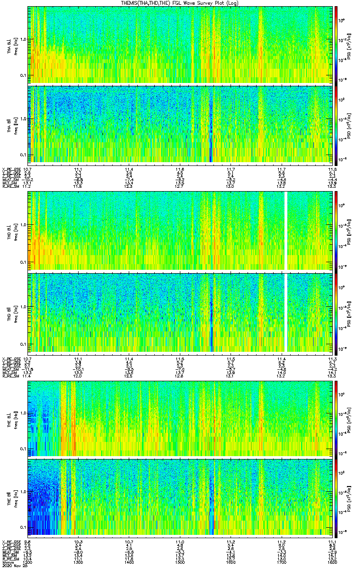Click the 1400 time tick label
Viewport: 355px width, 569px height.
click(129, 562)
